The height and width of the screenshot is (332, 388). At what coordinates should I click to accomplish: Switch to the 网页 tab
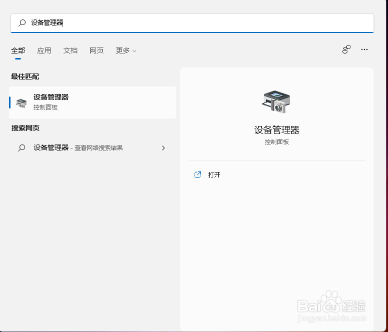coord(97,50)
